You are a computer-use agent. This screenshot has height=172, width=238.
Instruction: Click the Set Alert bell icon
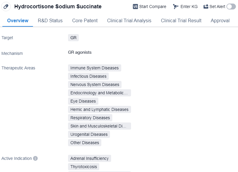point(206,7)
